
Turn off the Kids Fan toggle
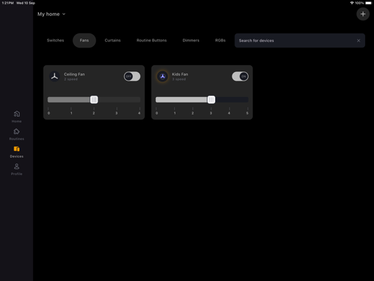click(x=240, y=77)
